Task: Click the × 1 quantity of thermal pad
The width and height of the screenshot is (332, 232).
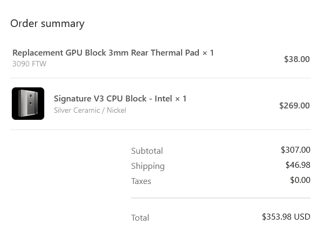Action: pos(208,53)
